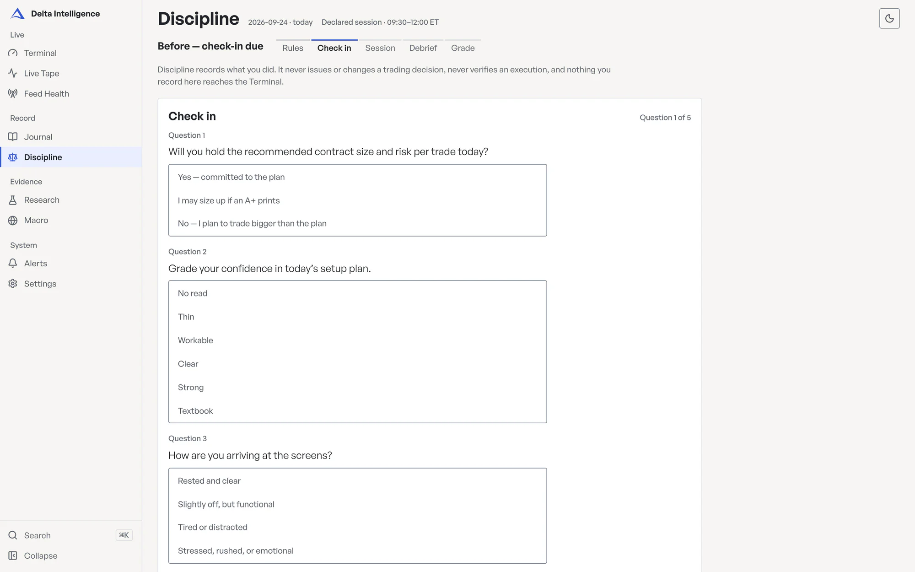915x572 pixels.
Task: Open the Live Tape sidebar link
Action: [x=71, y=73]
